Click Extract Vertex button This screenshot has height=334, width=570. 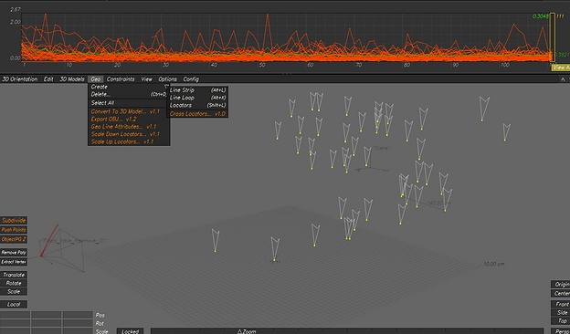click(x=14, y=262)
